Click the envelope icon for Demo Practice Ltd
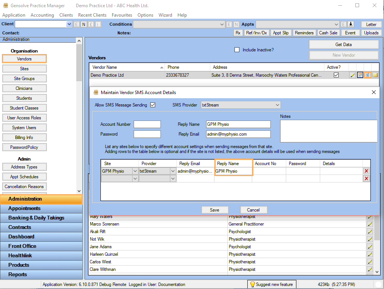This screenshot has height=289, width=384. [375, 75]
